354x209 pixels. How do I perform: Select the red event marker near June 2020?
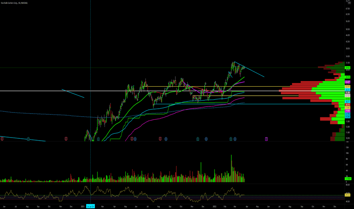coord(2,139)
